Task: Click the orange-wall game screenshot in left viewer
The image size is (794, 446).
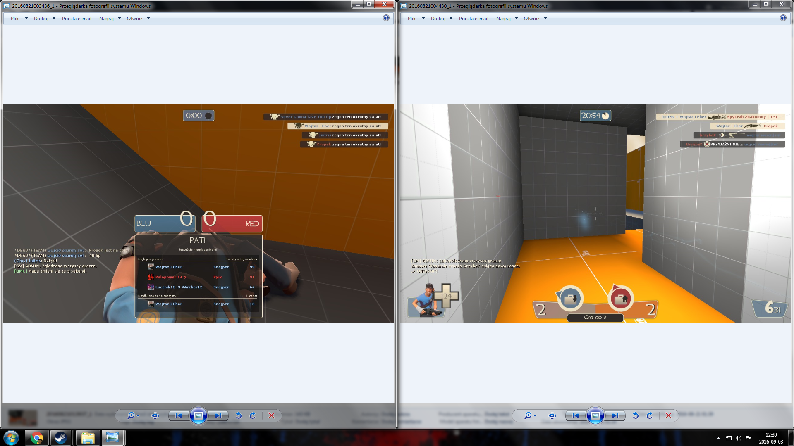Action: (198, 214)
